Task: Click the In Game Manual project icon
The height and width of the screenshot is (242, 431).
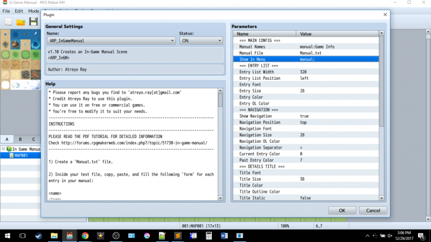Action: tap(9, 149)
